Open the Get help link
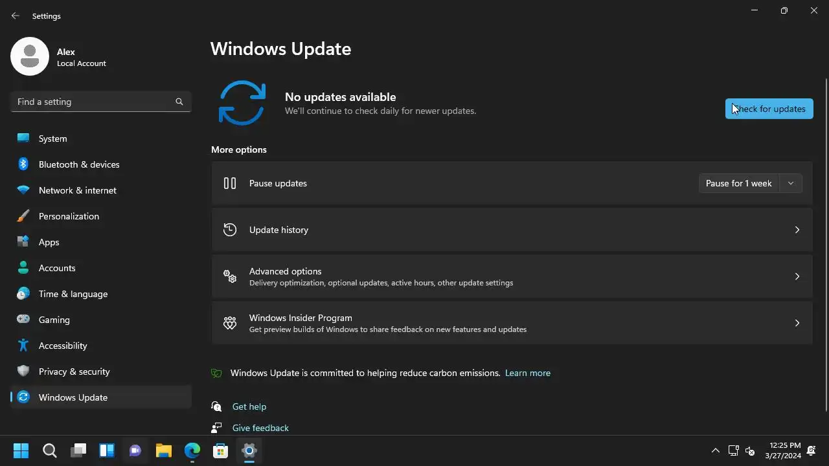The image size is (829, 466). pyautogui.click(x=249, y=406)
